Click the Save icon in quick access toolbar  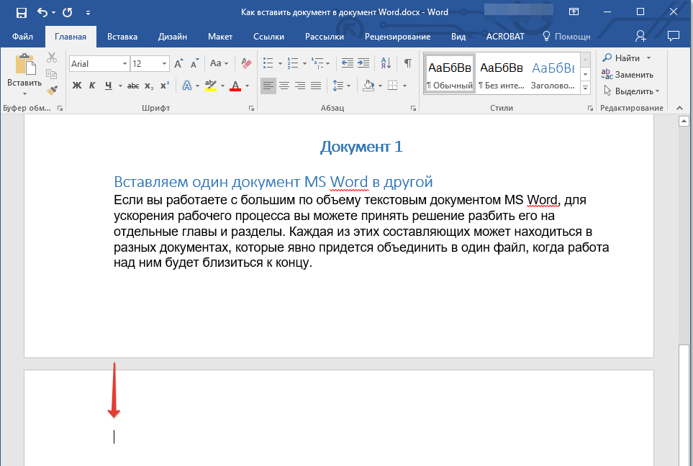(x=21, y=12)
